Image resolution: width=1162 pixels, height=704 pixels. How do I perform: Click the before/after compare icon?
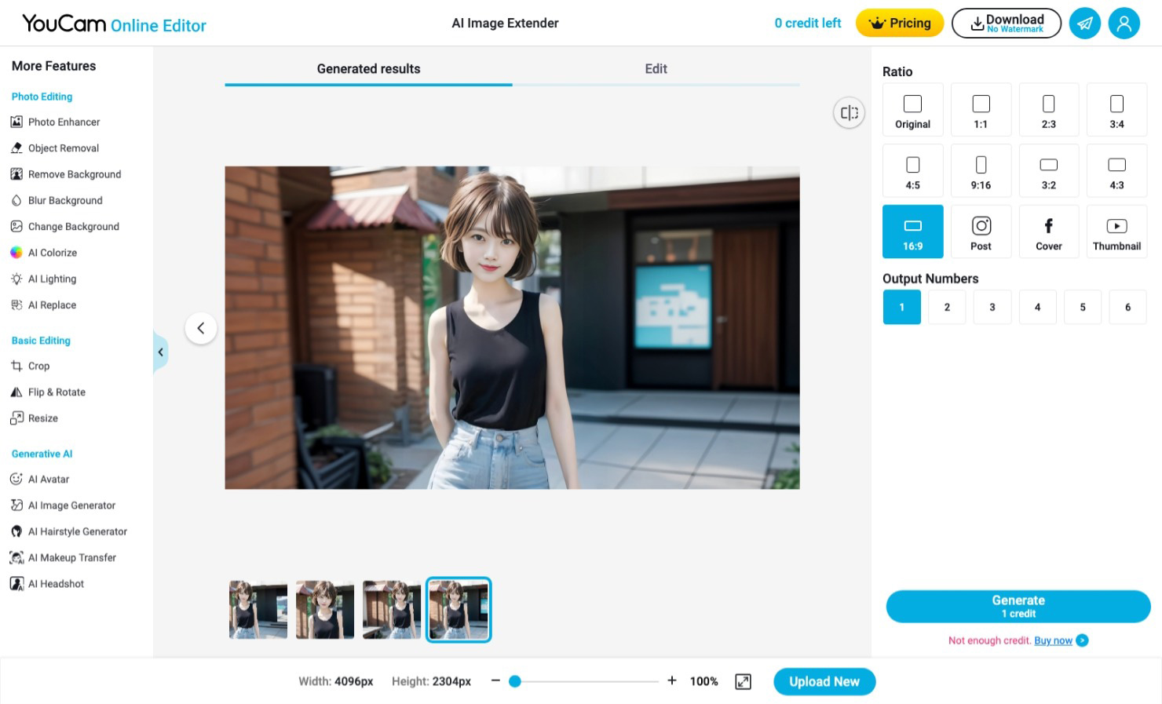coord(849,113)
